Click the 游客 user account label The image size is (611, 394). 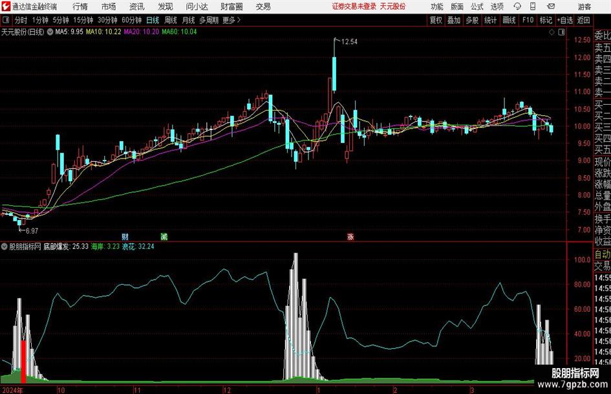coord(584,6)
